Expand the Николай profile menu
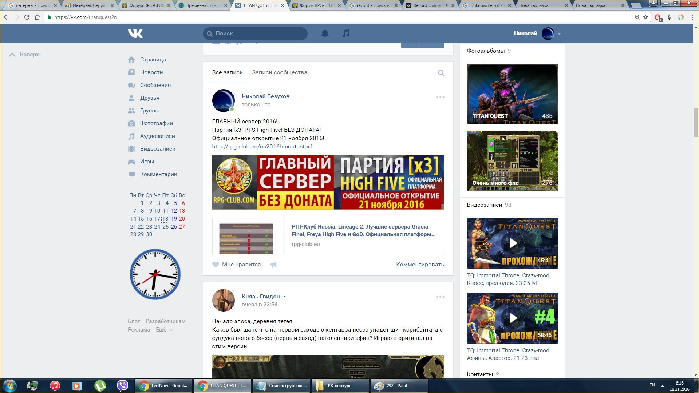 tap(559, 34)
